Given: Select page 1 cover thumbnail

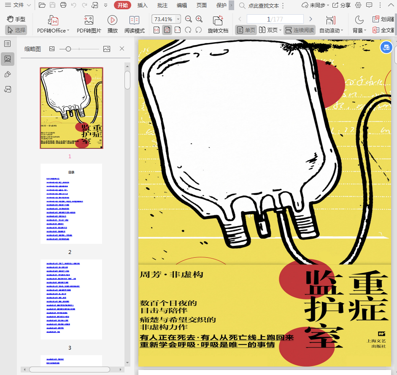Looking at the screenshot, I should [x=71, y=108].
